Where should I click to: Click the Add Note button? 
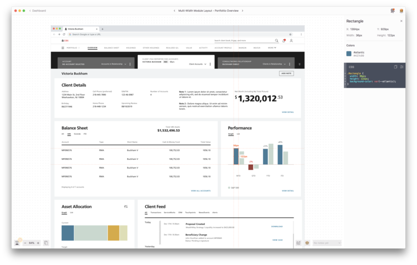(x=286, y=73)
